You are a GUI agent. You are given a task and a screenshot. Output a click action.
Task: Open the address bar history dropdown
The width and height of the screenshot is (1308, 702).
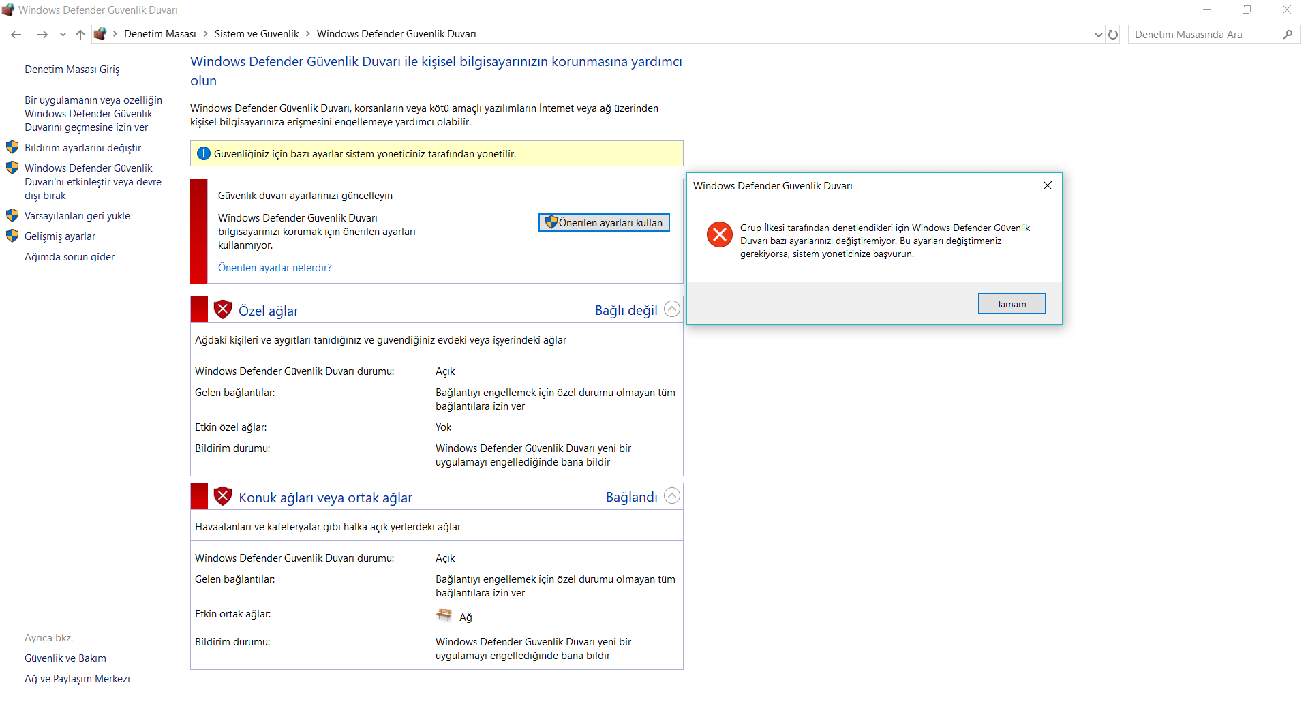click(1098, 35)
